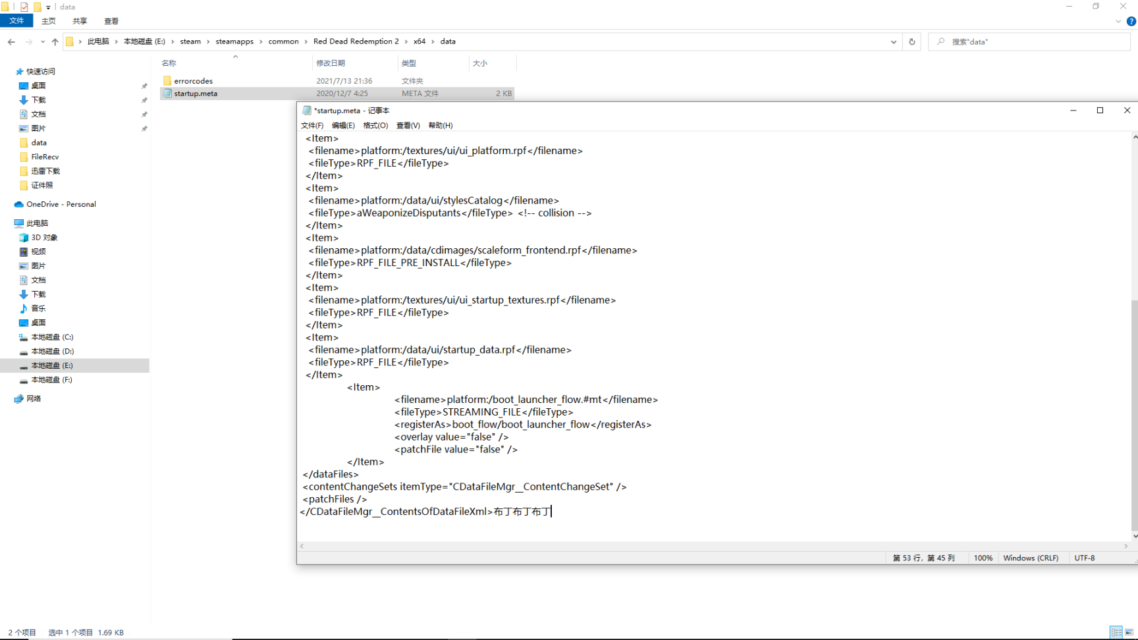Click Notepad's scroll down arrow
Viewport: 1138px width, 640px height.
click(x=1135, y=536)
